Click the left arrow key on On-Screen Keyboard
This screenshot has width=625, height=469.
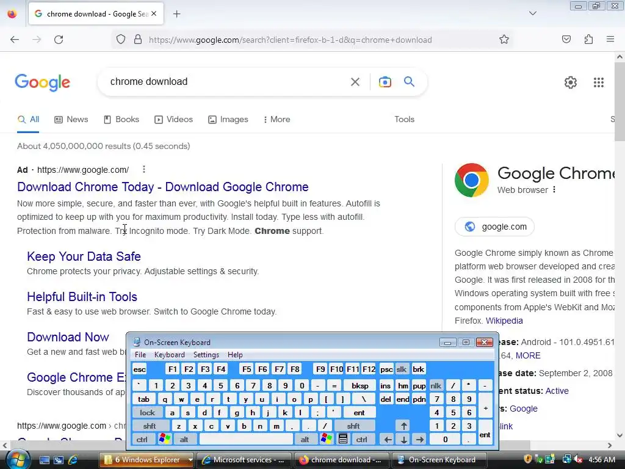[x=388, y=440]
